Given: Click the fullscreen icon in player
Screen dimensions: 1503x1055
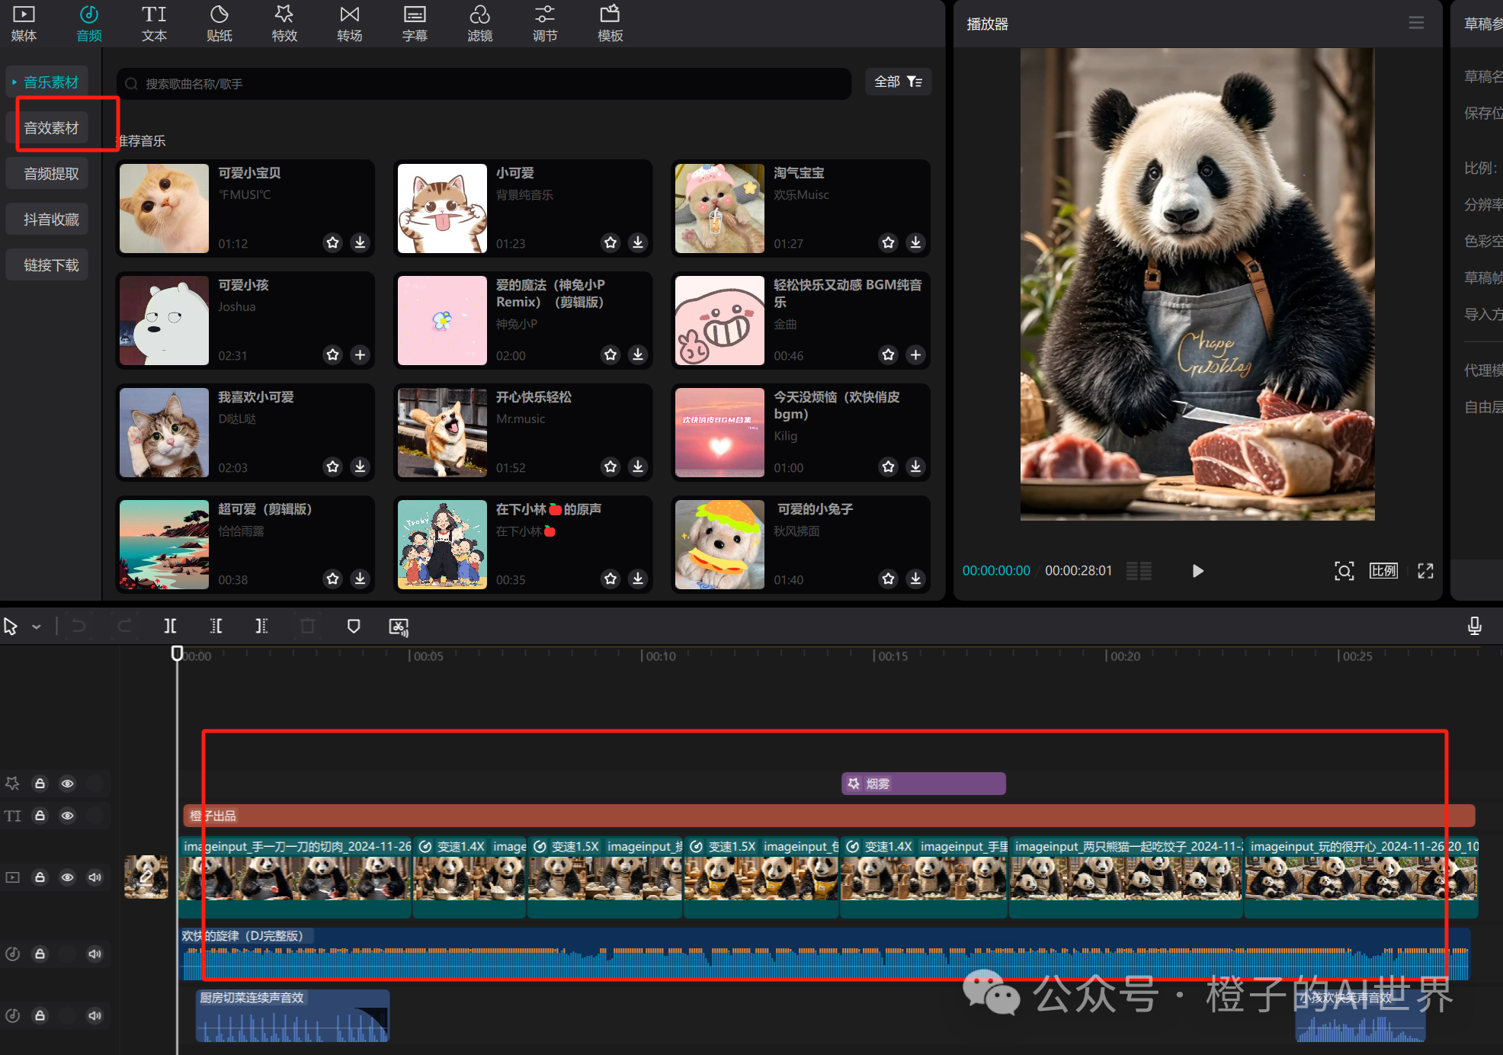Looking at the screenshot, I should [1425, 571].
